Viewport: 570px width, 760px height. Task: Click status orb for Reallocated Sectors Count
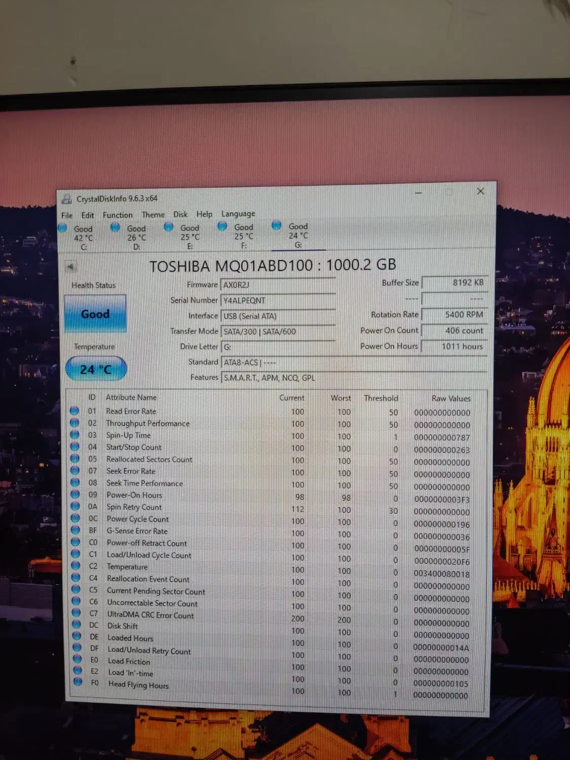click(75, 459)
